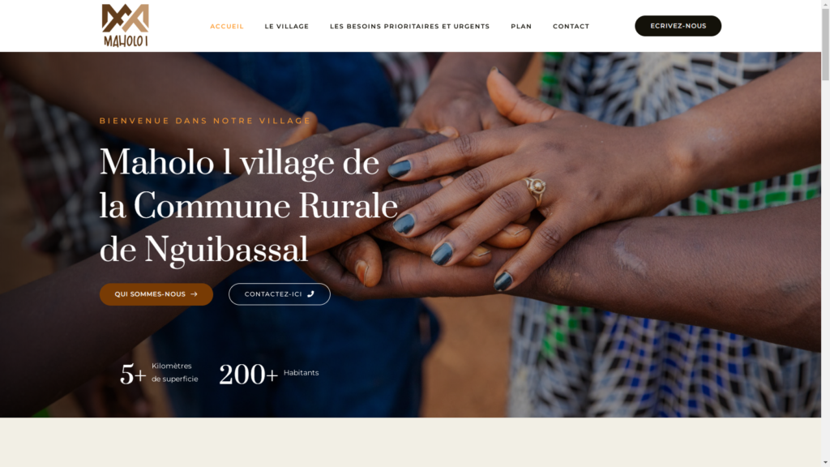Click the Qui Sommes-Nous button
This screenshot has height=467, width=830.
coord(156,293)
